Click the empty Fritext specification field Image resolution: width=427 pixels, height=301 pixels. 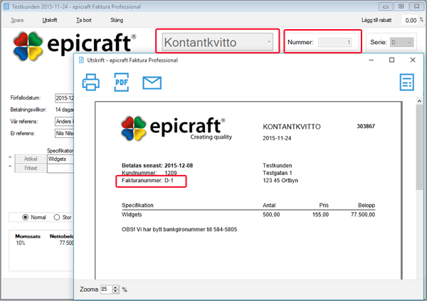click(60, 168)
